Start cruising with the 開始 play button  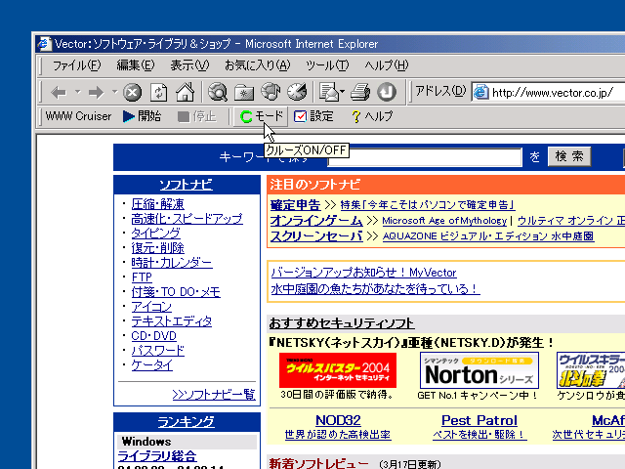pyautogui.click(x=142, y=116)
